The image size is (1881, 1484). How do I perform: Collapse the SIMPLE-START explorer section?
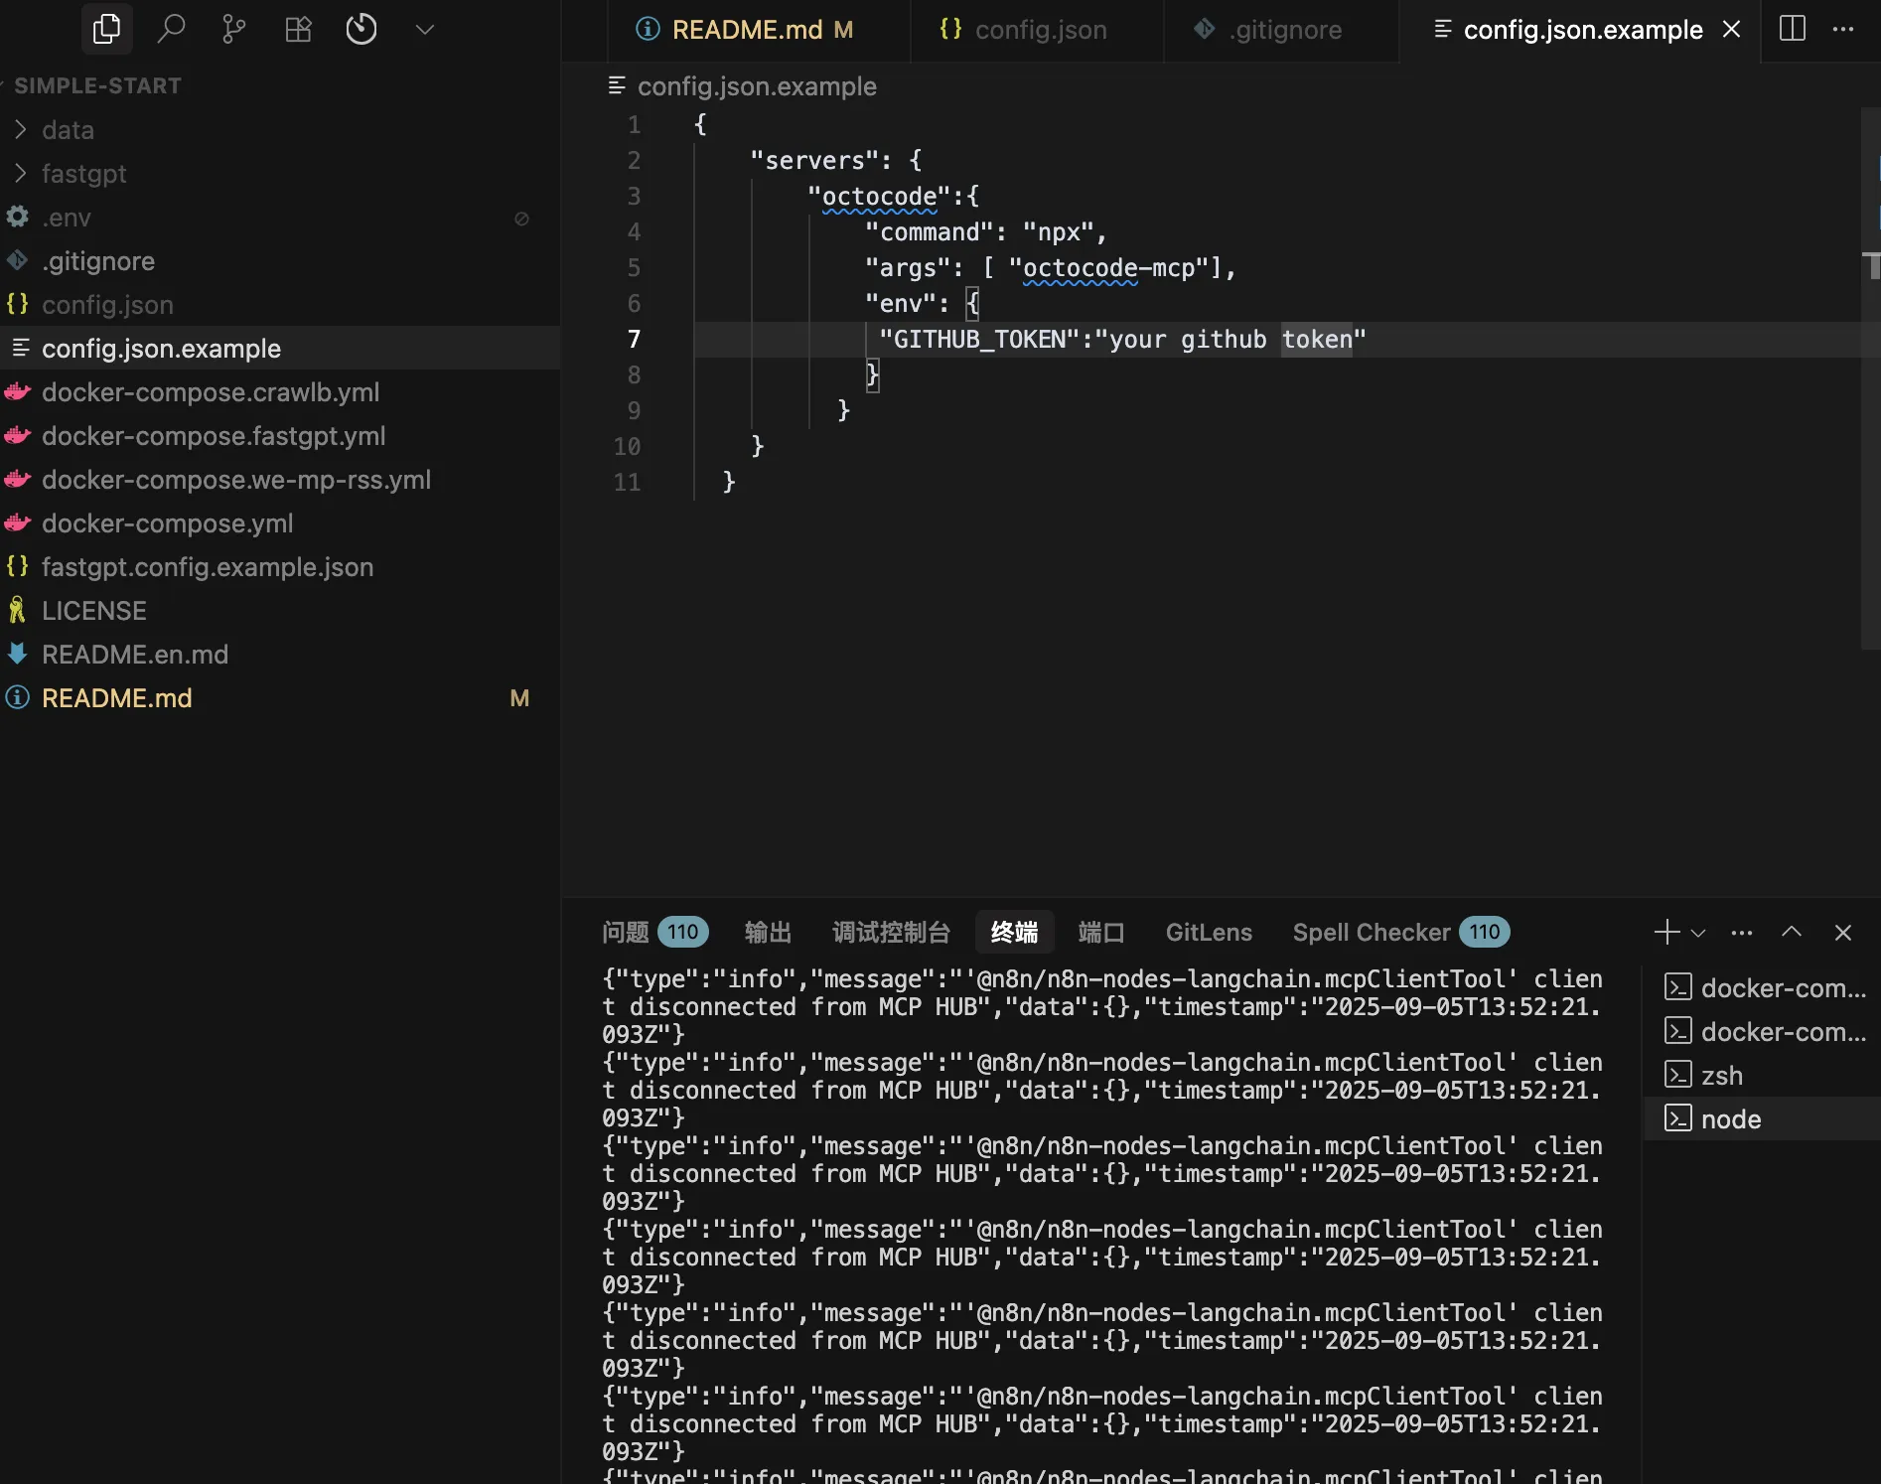click(97, 85)
